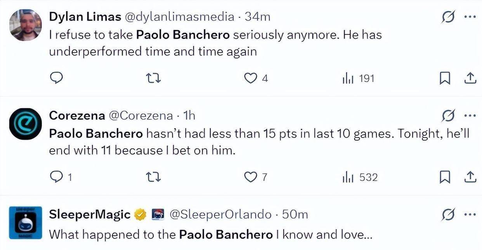The height and width of the screenshot is (250, 482).
Task: Retweet Corezena's betting post
Action: (x=155, y=177)
